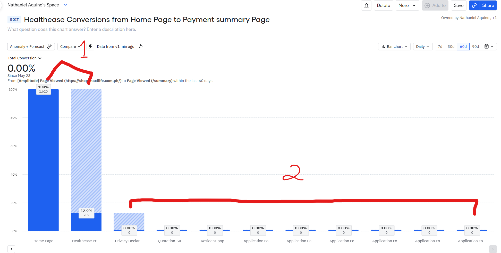The height and width of the screenshot is (253, 501).
Task: Click the Home Page funnel bar
Action: click(43, 160)
